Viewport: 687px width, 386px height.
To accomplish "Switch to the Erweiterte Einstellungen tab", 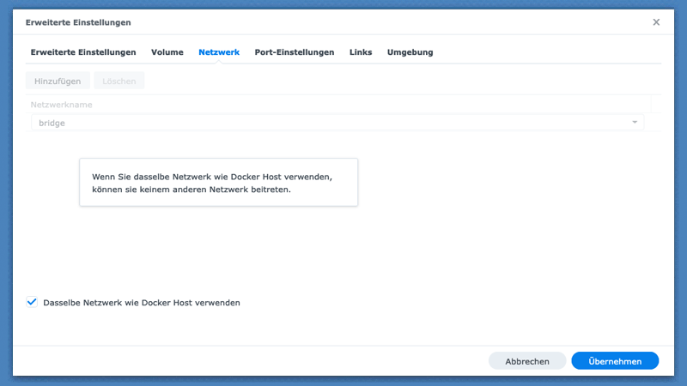I will tap(83, 52).
